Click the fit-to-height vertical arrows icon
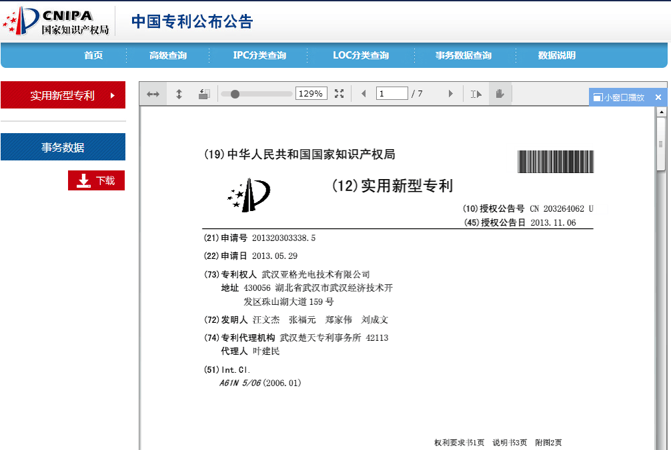 [179, 94]
